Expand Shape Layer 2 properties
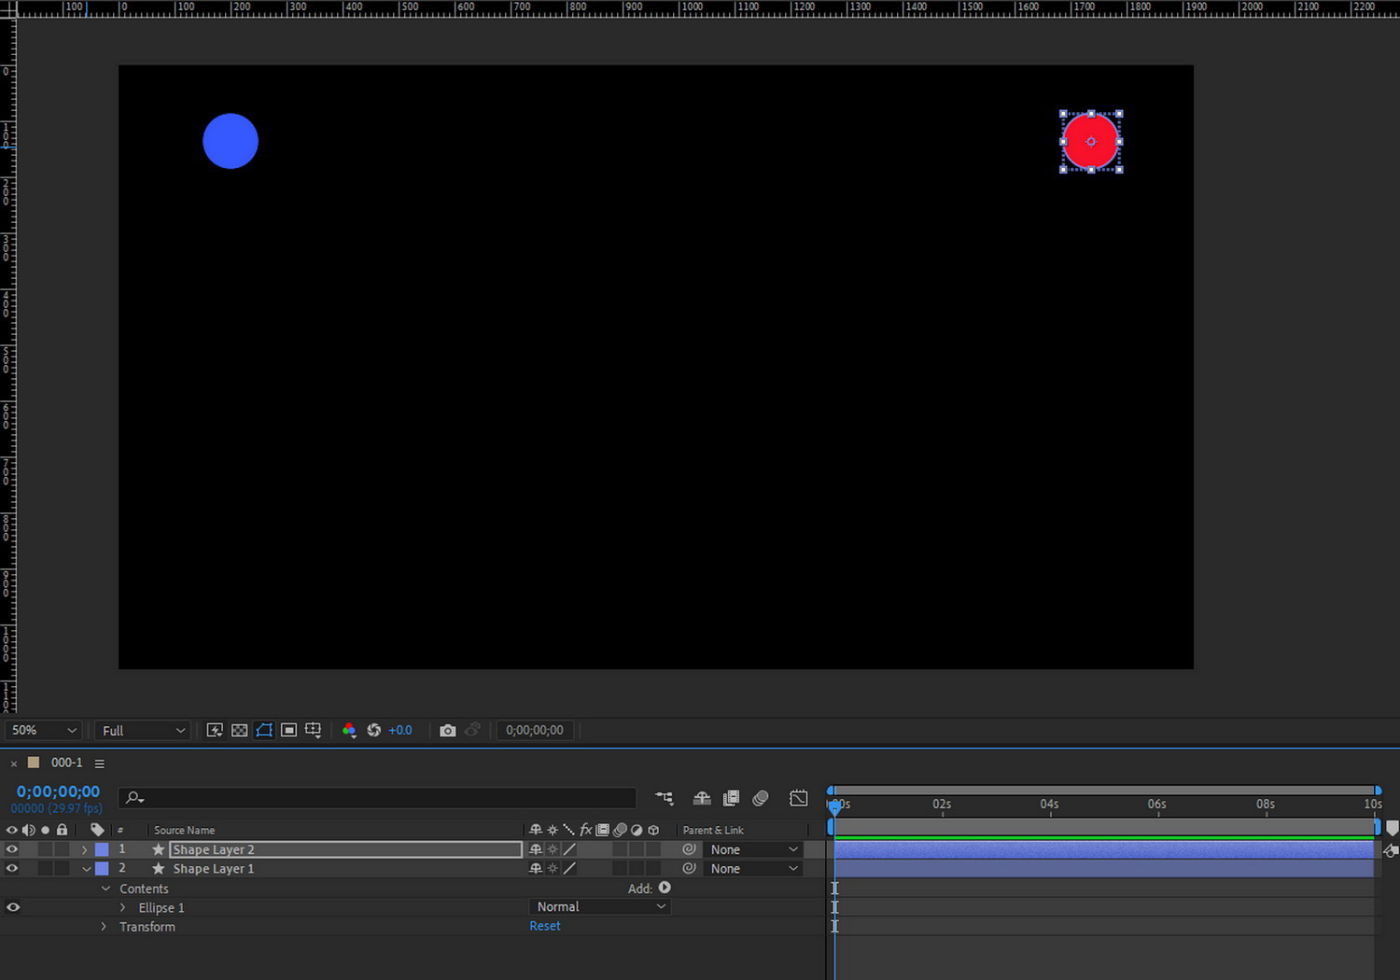 point(85,849)
